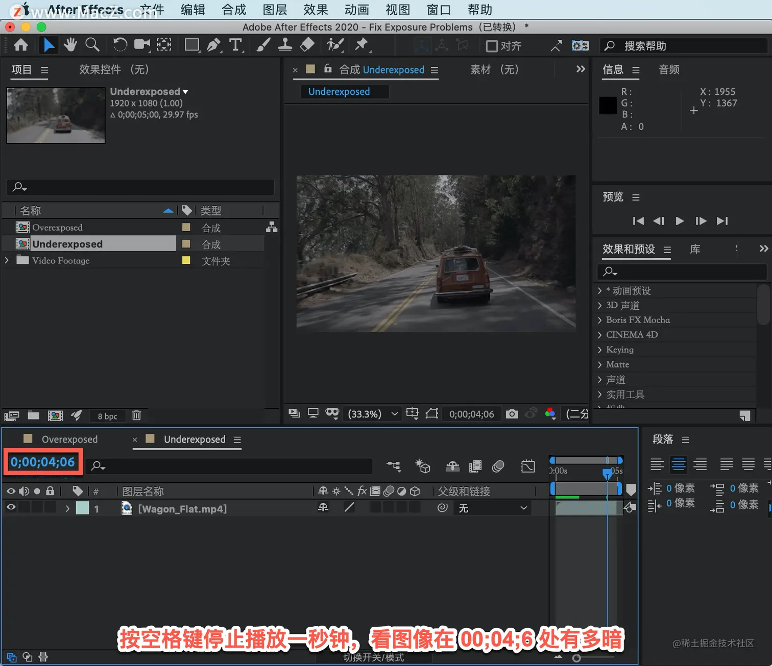
Task: Expand the Keying effects category
Action: pyautogui.click(x=600, y=350)
